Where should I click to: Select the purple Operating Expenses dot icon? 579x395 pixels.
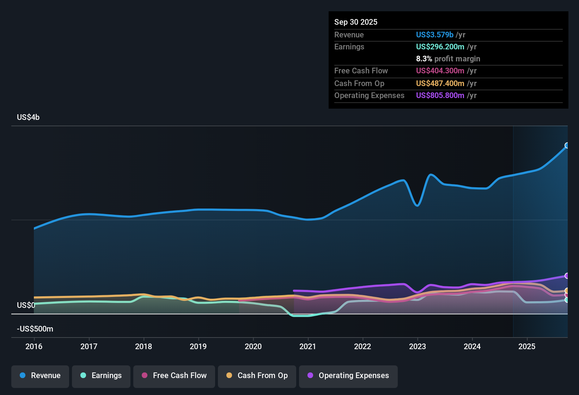coord(310,376)
